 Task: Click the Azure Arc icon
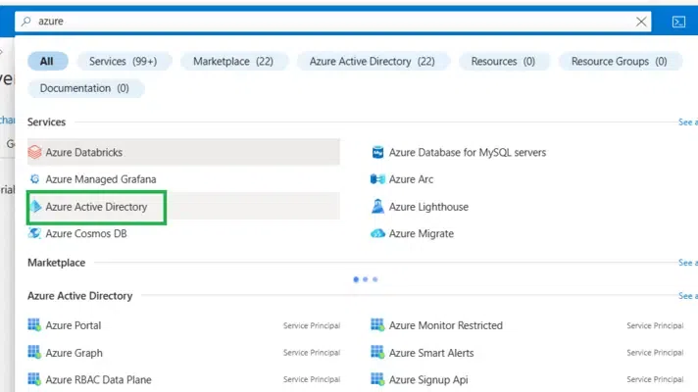coord(377,179)
